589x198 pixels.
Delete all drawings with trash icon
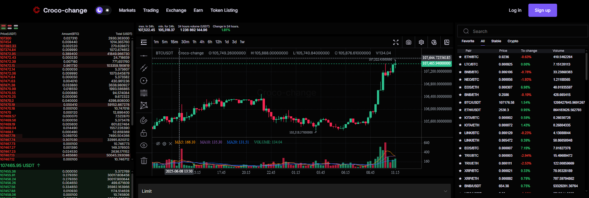(x=144, y=161)
